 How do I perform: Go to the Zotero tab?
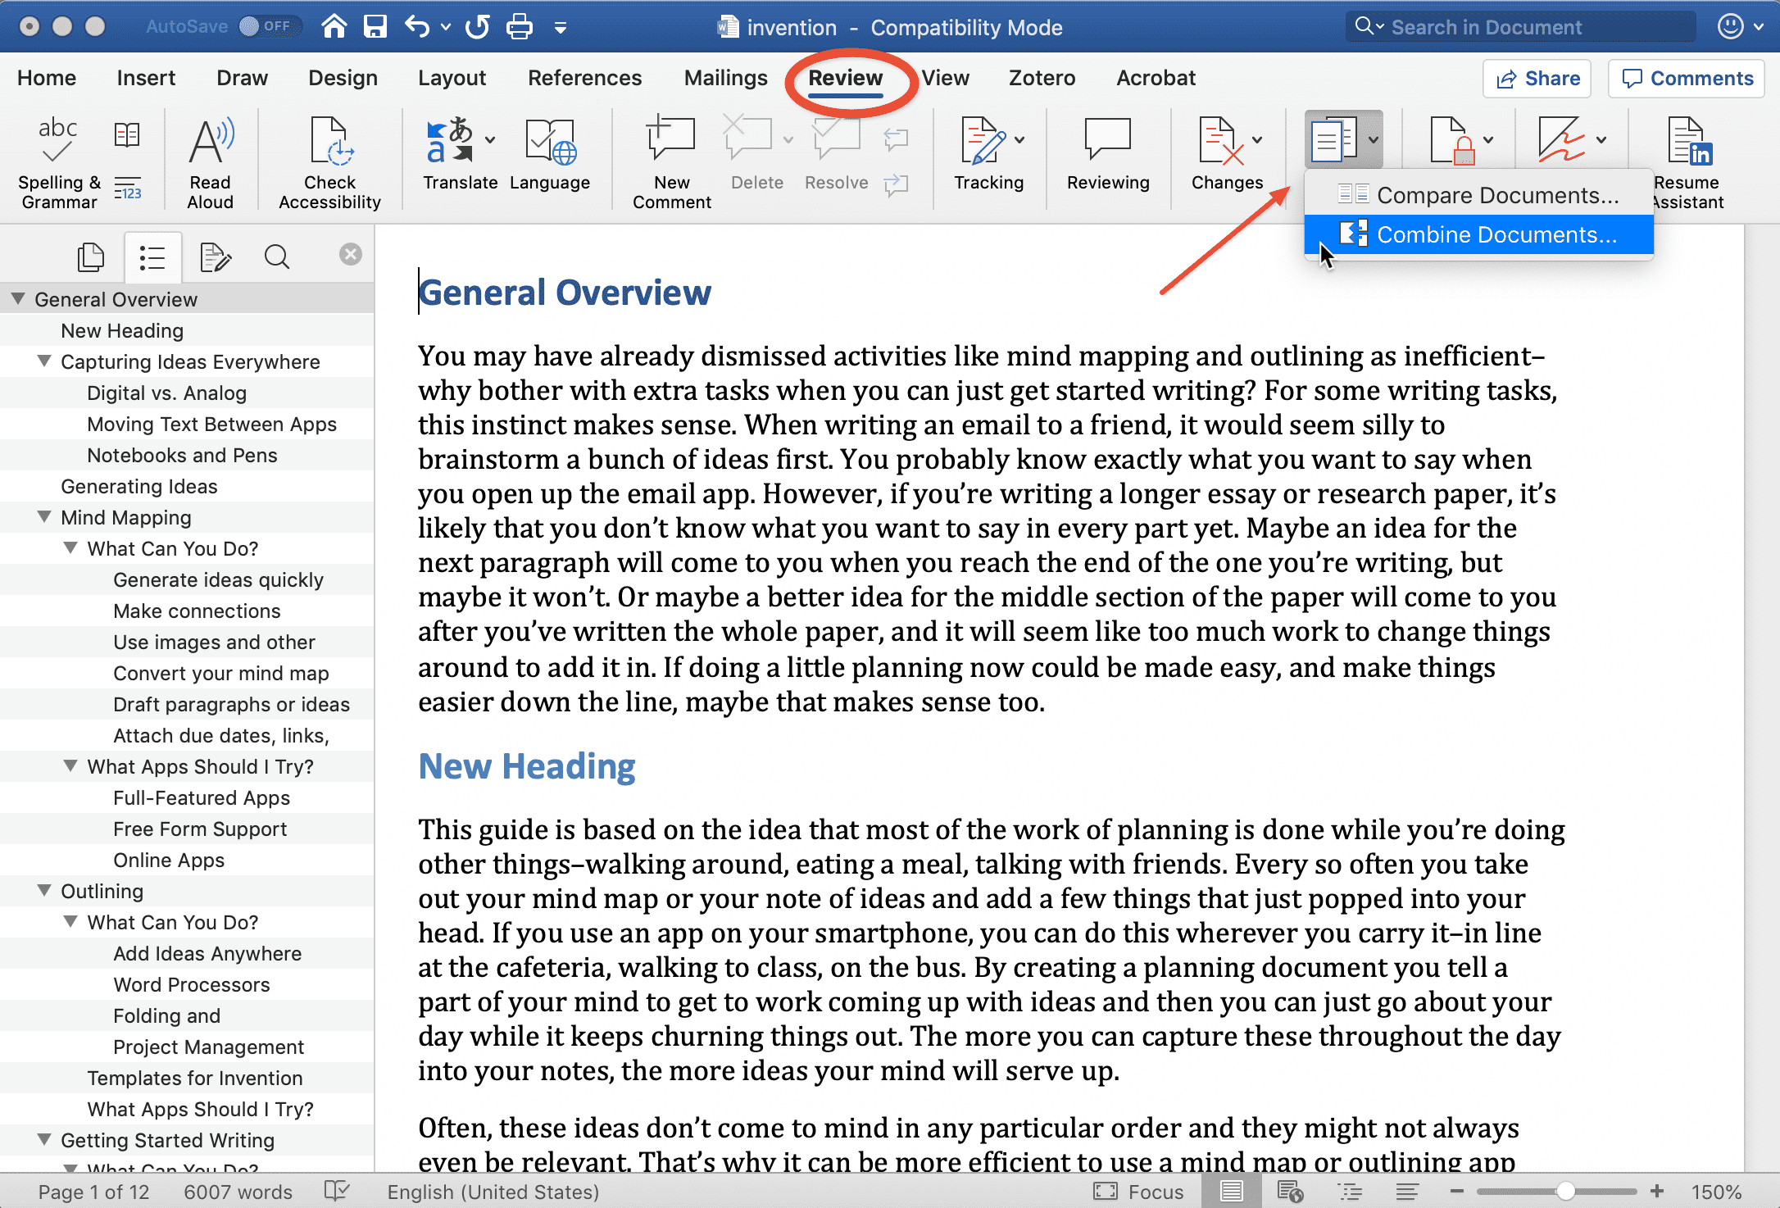(1042, 78)
